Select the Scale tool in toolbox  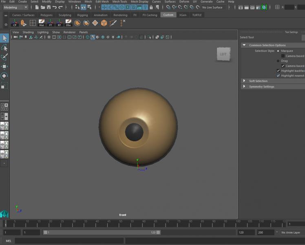pyautogui.click(x=4, y=85)
